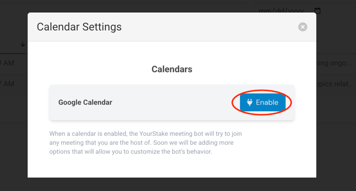Open the calendar picker icon in date field
This screenshot has width=356, height=191.
point(317,10)
